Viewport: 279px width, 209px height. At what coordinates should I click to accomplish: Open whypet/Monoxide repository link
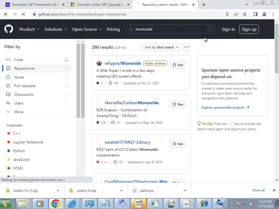[x=123, y=63]
